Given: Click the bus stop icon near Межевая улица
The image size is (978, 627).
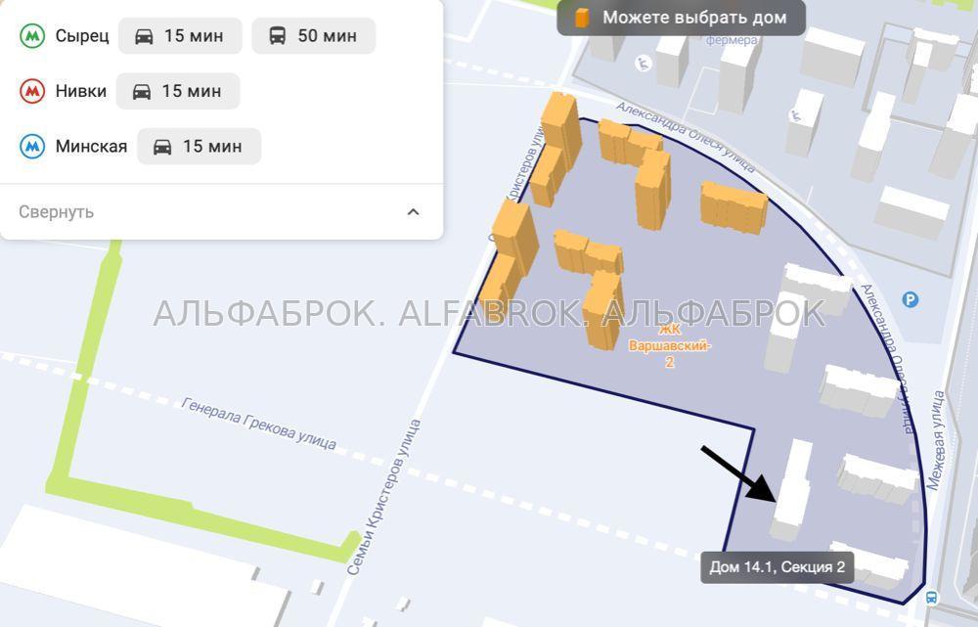Looking at the screenshot, I should (x=931, y=597).
